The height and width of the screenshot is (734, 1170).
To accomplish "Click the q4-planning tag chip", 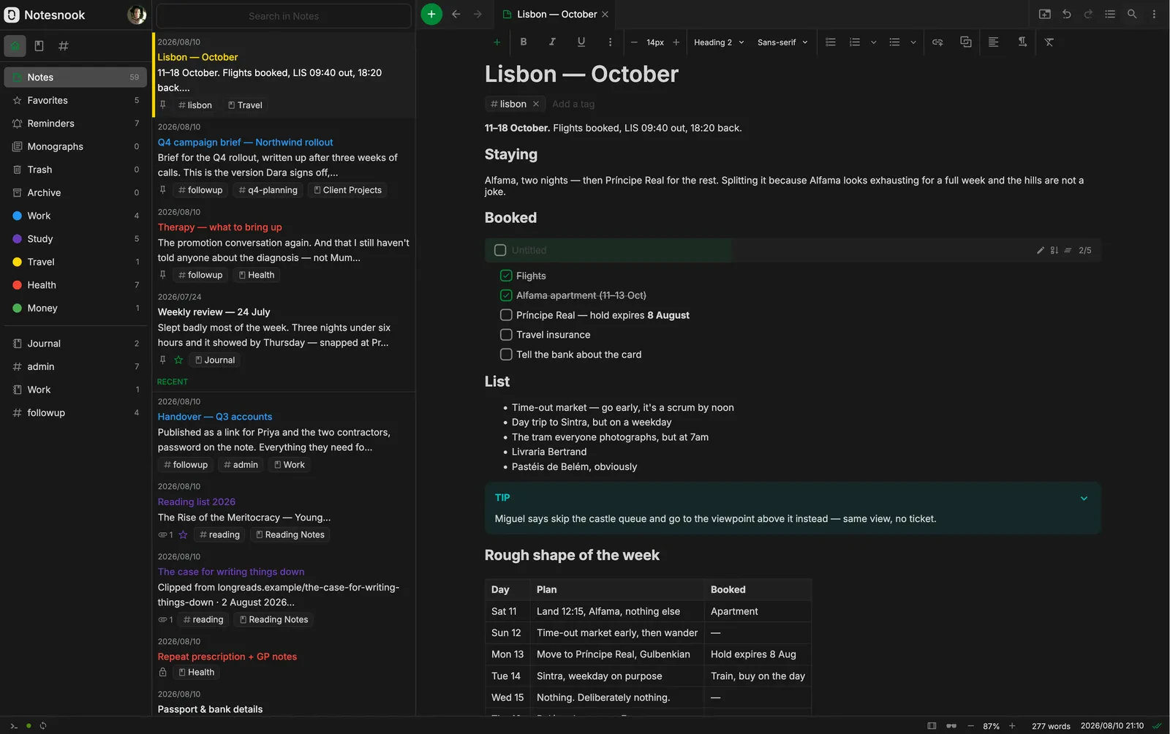I will [268, 190].
